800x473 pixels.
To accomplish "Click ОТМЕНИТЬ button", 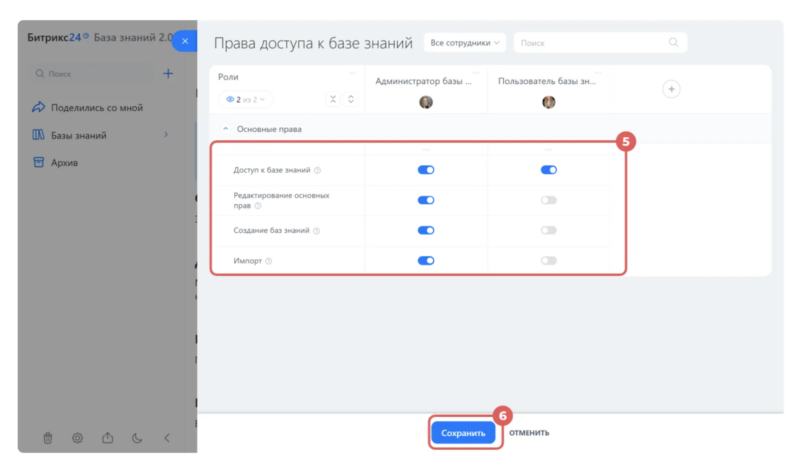I will (529, 433).
